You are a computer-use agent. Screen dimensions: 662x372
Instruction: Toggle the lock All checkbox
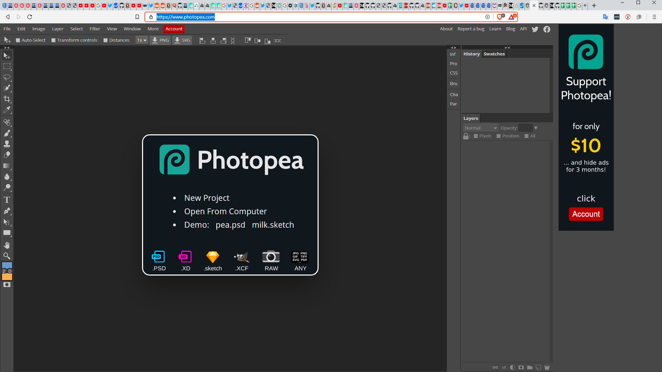(x=526, y=136)
